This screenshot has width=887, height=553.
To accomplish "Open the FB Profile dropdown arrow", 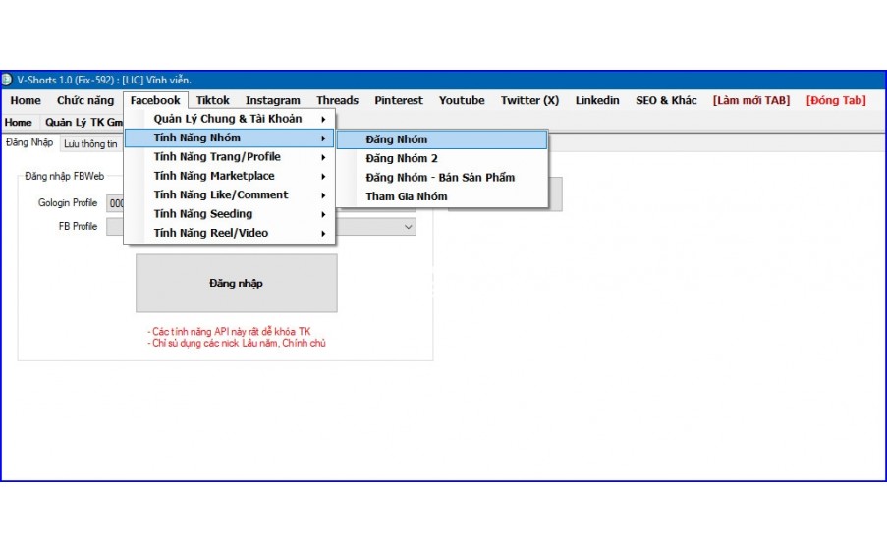I will [x=408, y=227].
